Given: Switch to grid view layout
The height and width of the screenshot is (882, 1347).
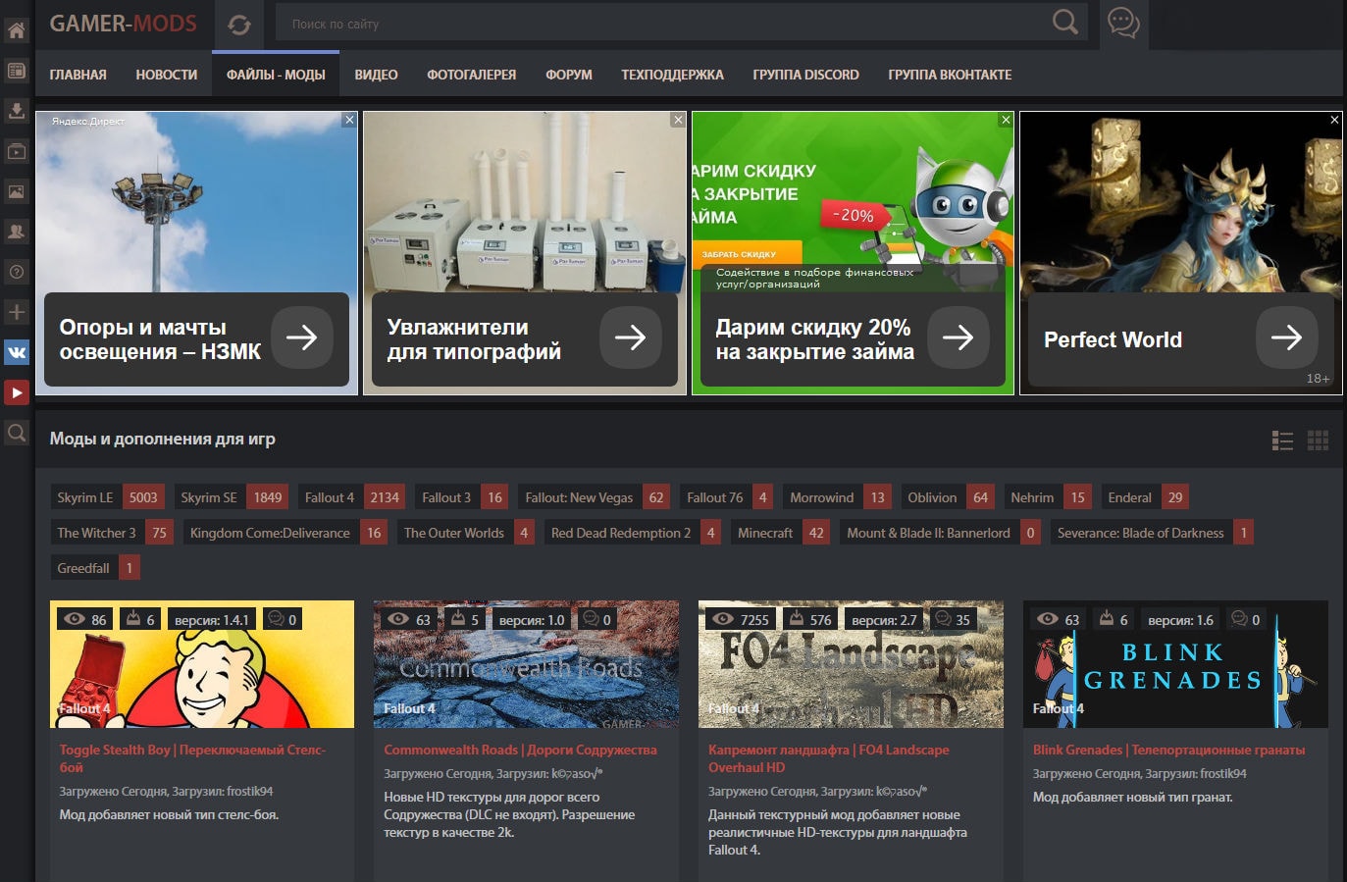Looking at the screenshot, I should pos(1318,441).
